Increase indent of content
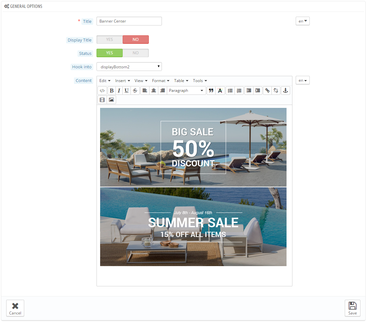 [258, 91]
